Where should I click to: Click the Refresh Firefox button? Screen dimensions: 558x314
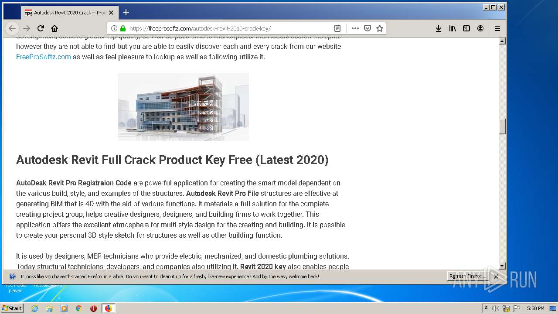[468, 276]
